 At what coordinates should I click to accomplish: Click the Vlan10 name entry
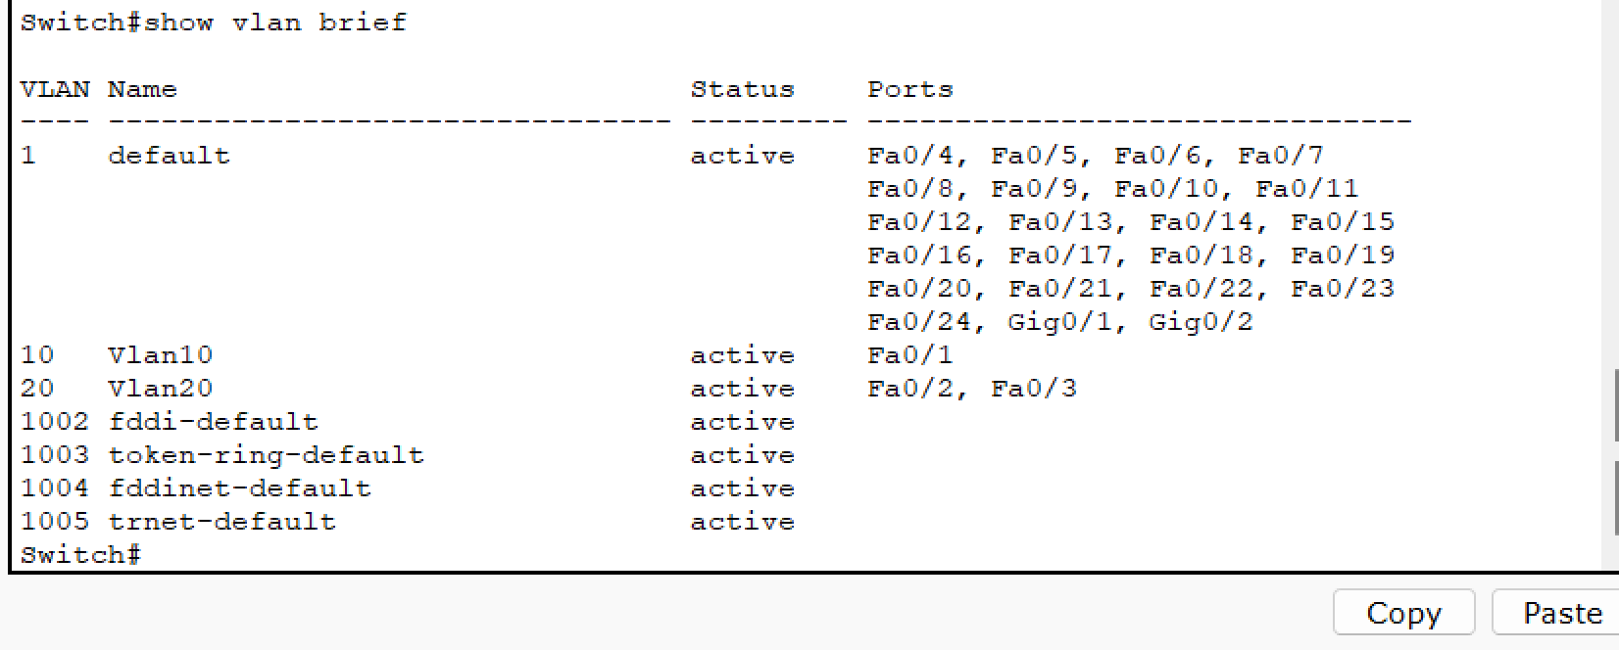pos(161,355)
